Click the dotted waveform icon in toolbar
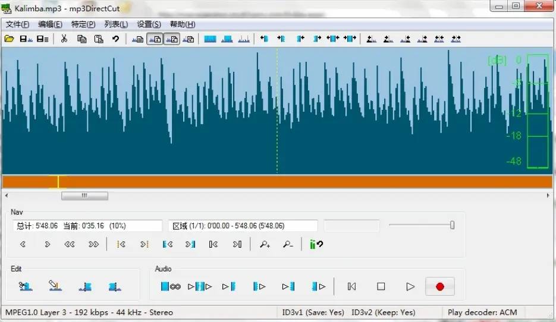 point(244,39)
